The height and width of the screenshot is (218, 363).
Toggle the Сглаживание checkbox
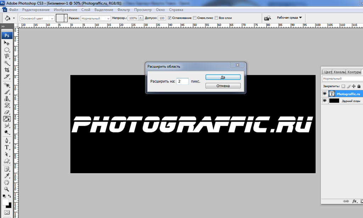click(169, 18)
